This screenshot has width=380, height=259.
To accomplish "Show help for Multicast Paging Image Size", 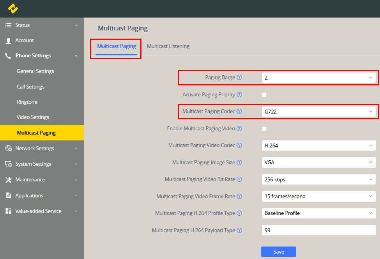I will click(239, 163).
